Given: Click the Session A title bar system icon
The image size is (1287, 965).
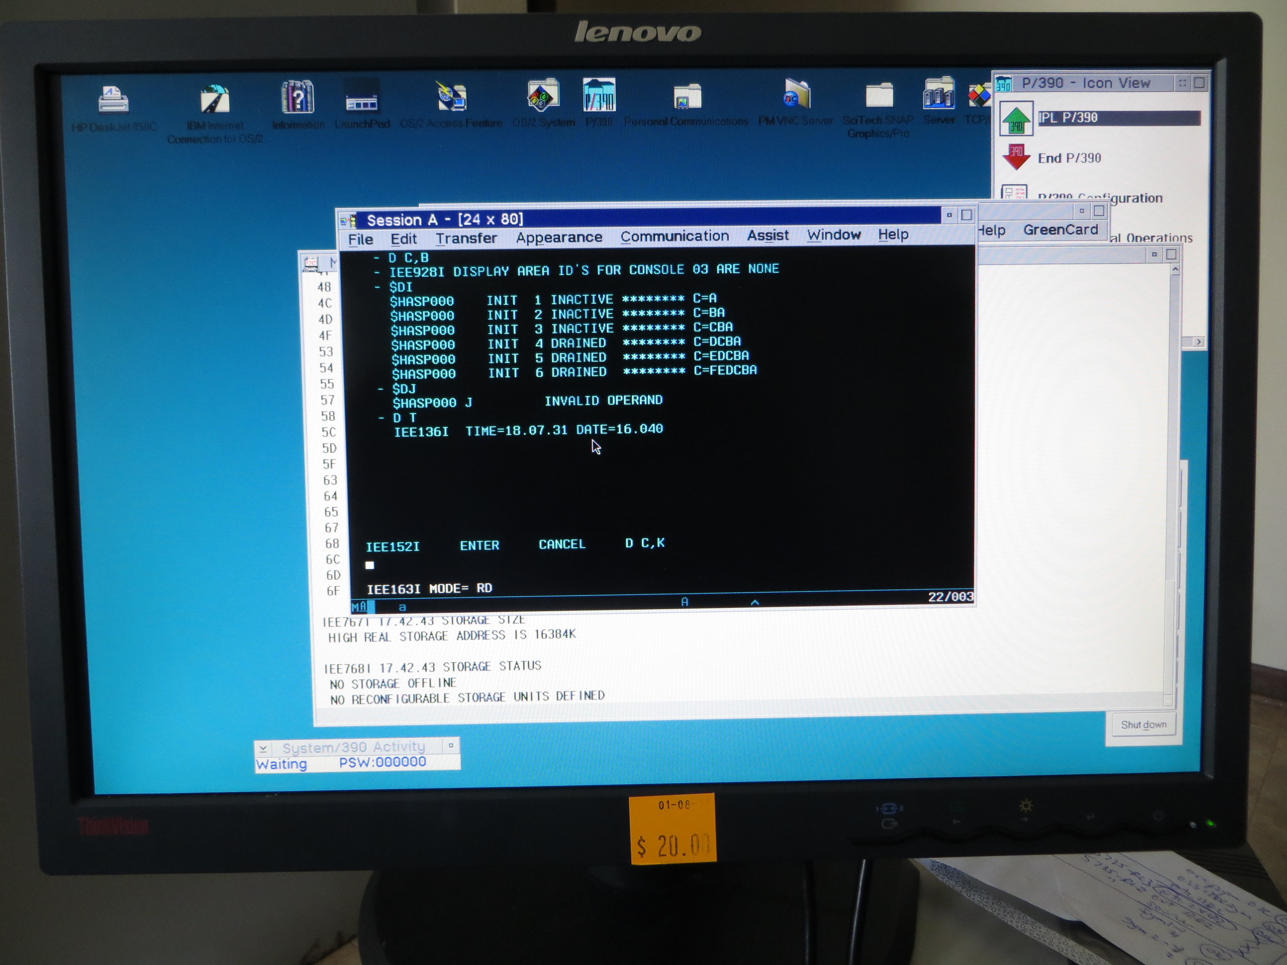Looking at the screenshot, I should point(348,220).
